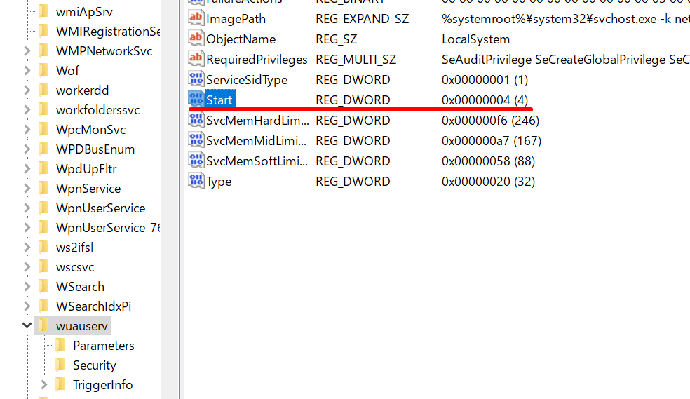Click the ObjectName string value icon

[x=196, y=39]
